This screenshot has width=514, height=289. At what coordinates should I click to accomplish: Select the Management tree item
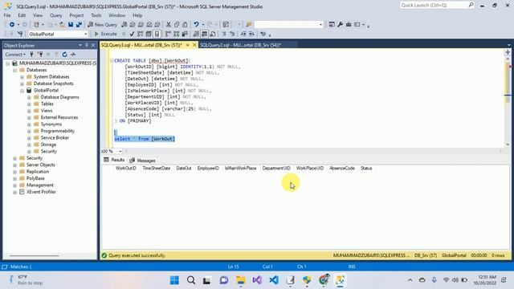pos(39,185)
